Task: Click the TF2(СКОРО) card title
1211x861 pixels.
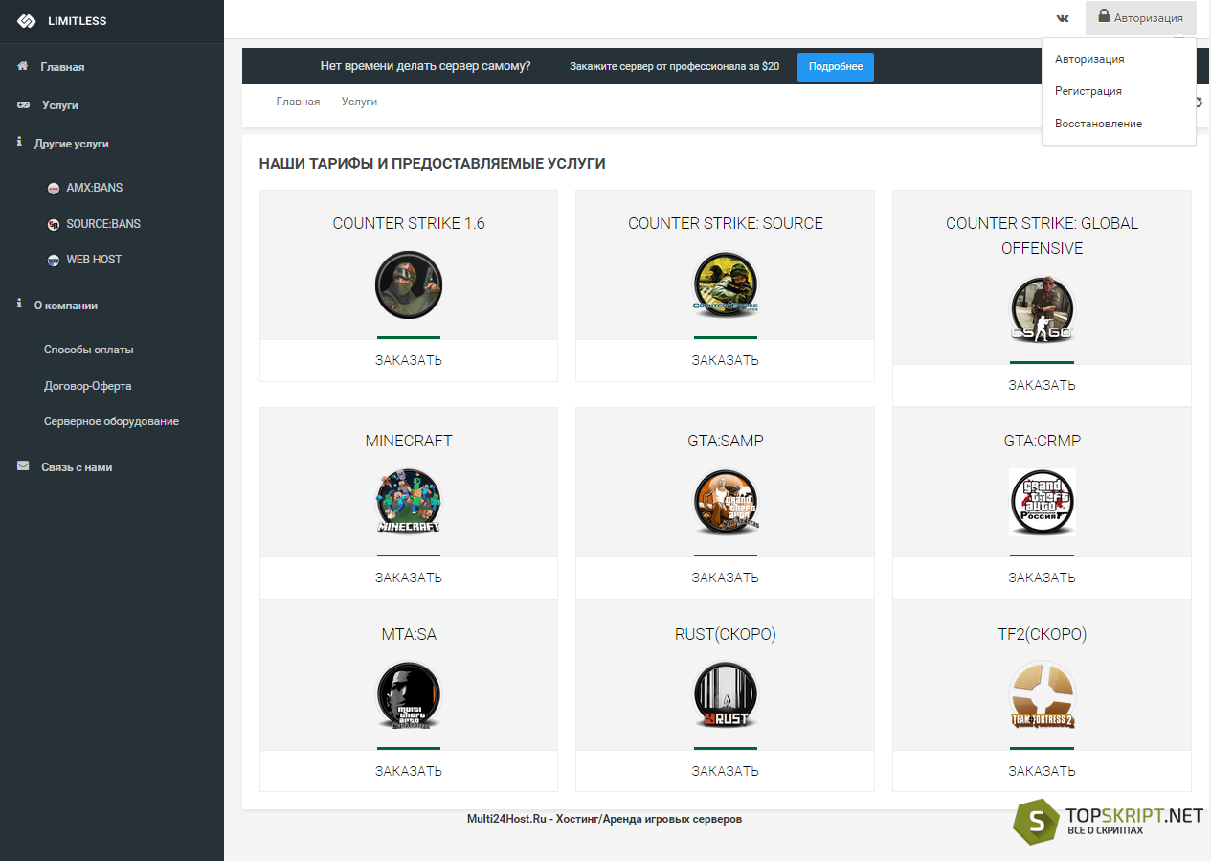Action: [x=1042, y=634]
